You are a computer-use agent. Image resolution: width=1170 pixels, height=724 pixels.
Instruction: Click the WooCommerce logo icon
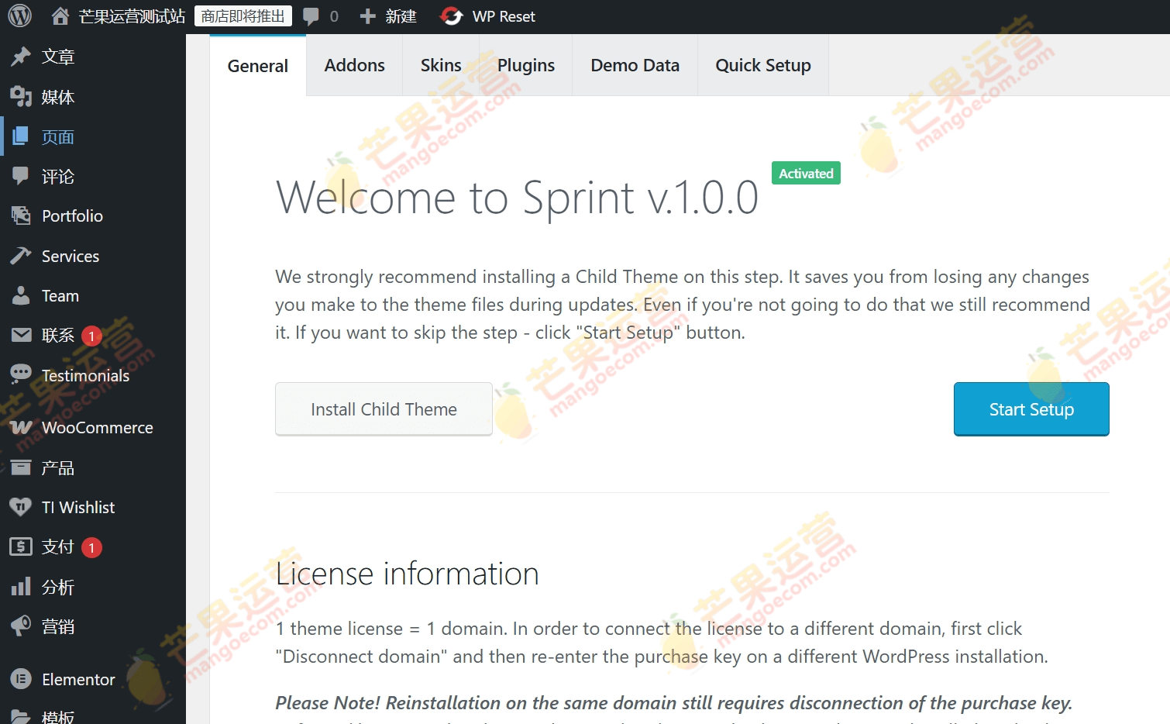(x=21, y=427)
